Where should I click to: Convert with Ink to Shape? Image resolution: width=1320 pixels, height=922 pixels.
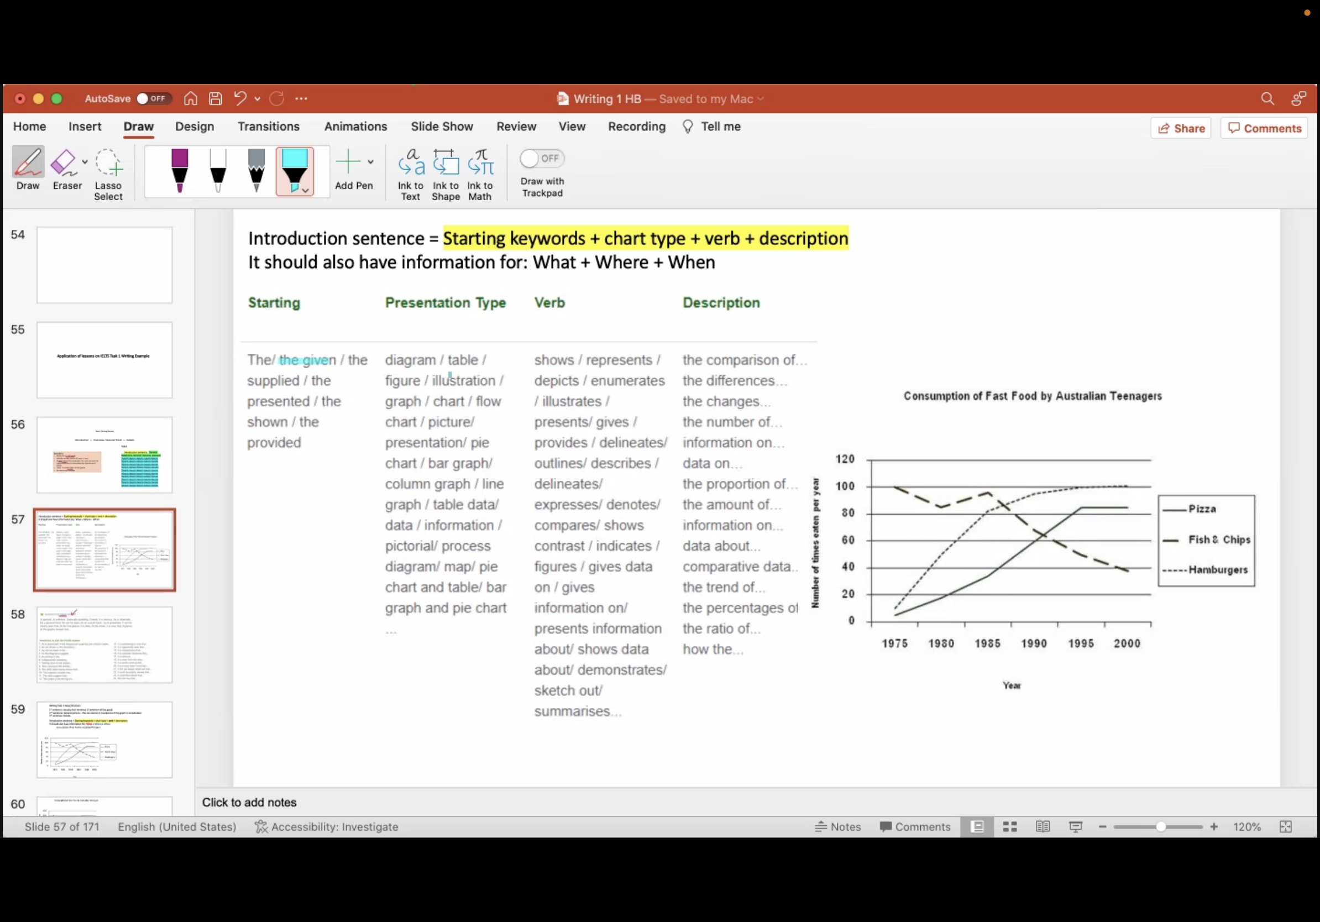[446, 174]
